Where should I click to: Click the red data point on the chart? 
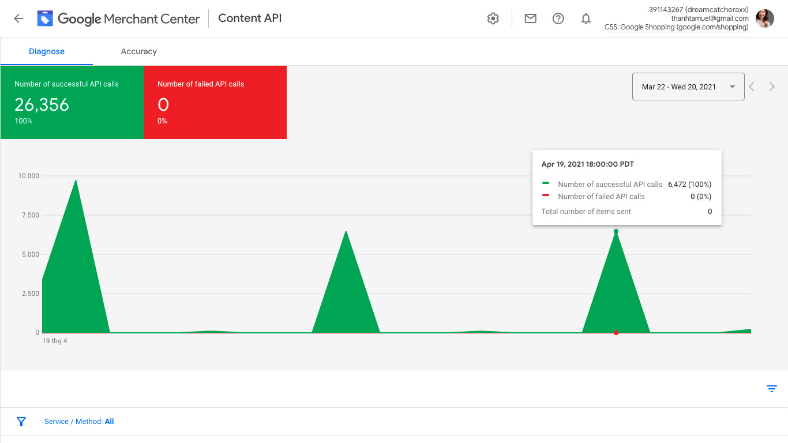pos(616,333)
